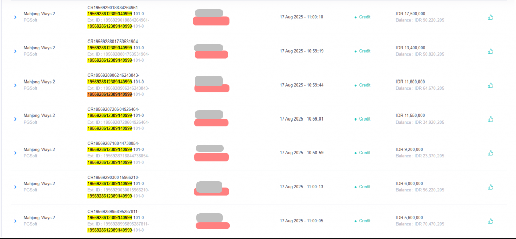Expand row details for 10:59:44 transaction

15,85
